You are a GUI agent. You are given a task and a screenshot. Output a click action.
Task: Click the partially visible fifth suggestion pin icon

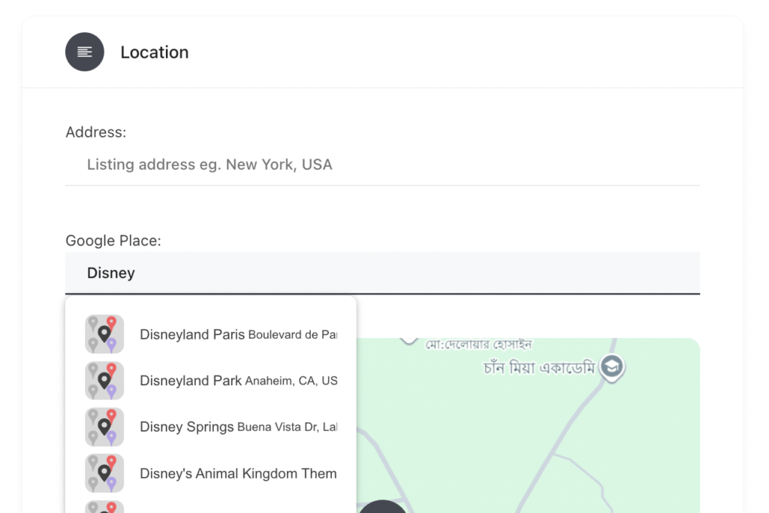click(104, 507)
